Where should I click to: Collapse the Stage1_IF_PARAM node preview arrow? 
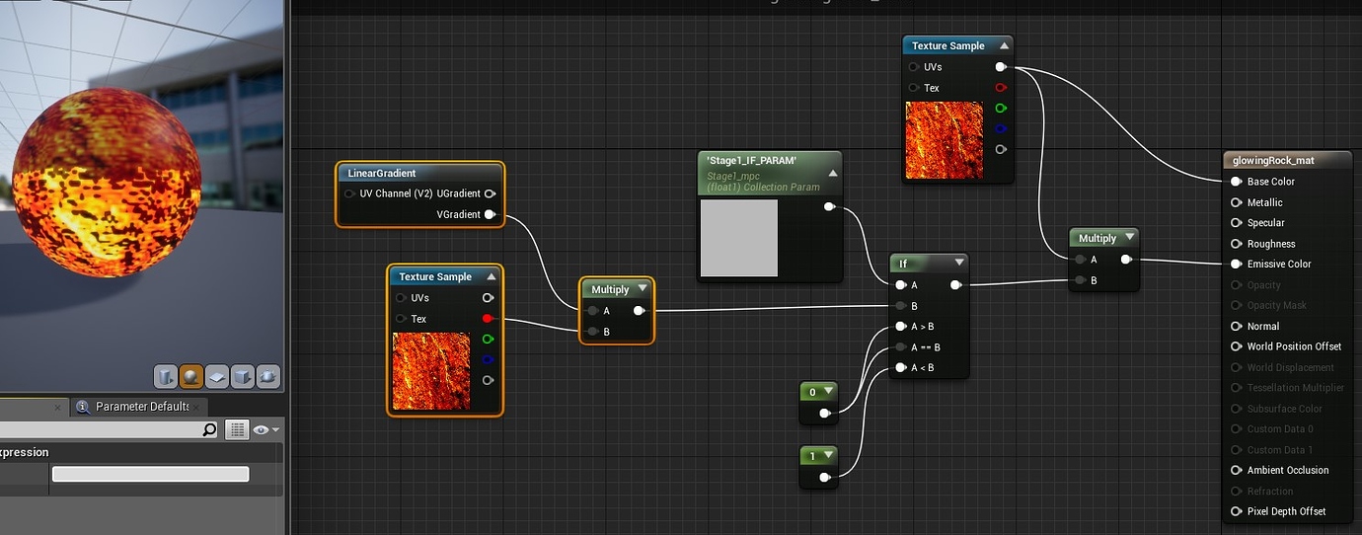[x=832, y=173]
